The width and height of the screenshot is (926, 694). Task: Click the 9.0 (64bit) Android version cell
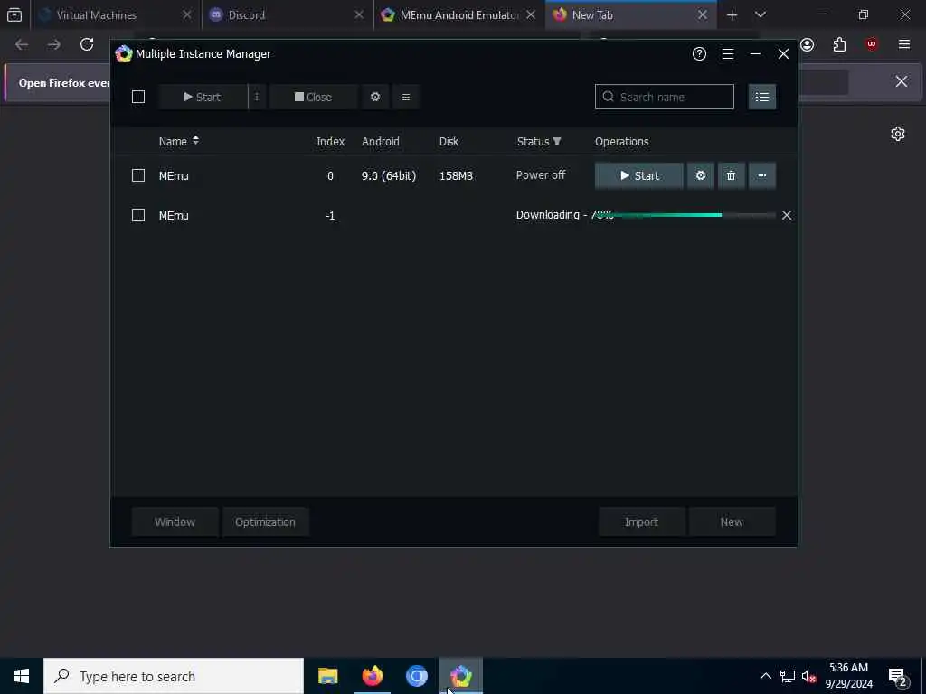[389, 175]
